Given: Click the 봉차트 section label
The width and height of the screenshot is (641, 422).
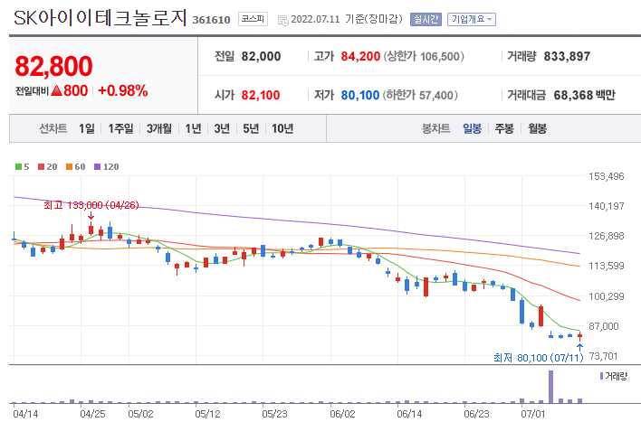Looking at the screenshot, I should click(435, 128).
